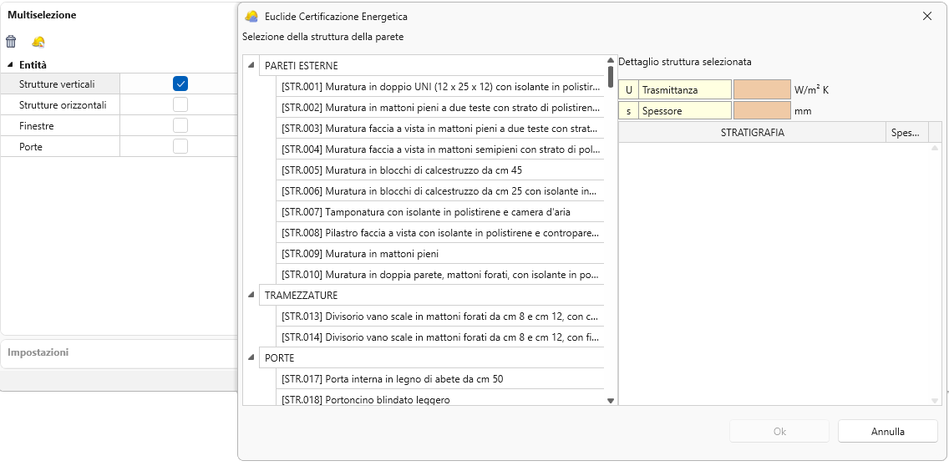Uncheck the Strutture verticali checkbox

click(180, 84)
